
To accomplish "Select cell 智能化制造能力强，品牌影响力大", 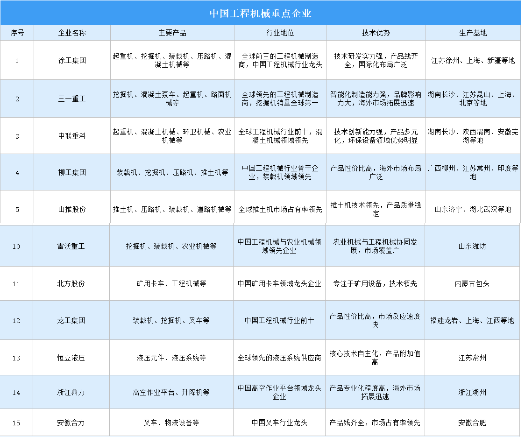I will (x=376, y=99).
